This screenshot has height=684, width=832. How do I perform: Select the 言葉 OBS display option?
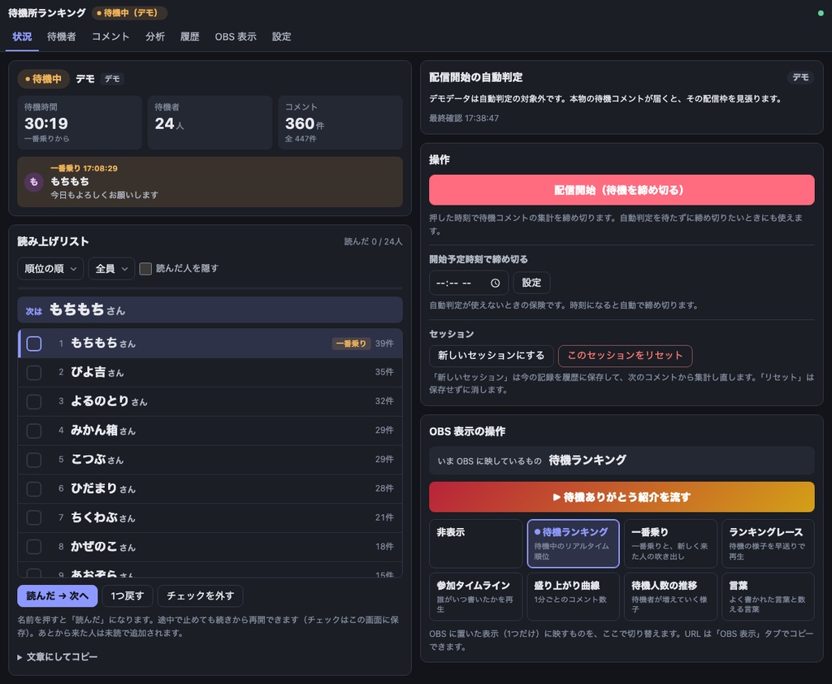(x=768, y=596)
